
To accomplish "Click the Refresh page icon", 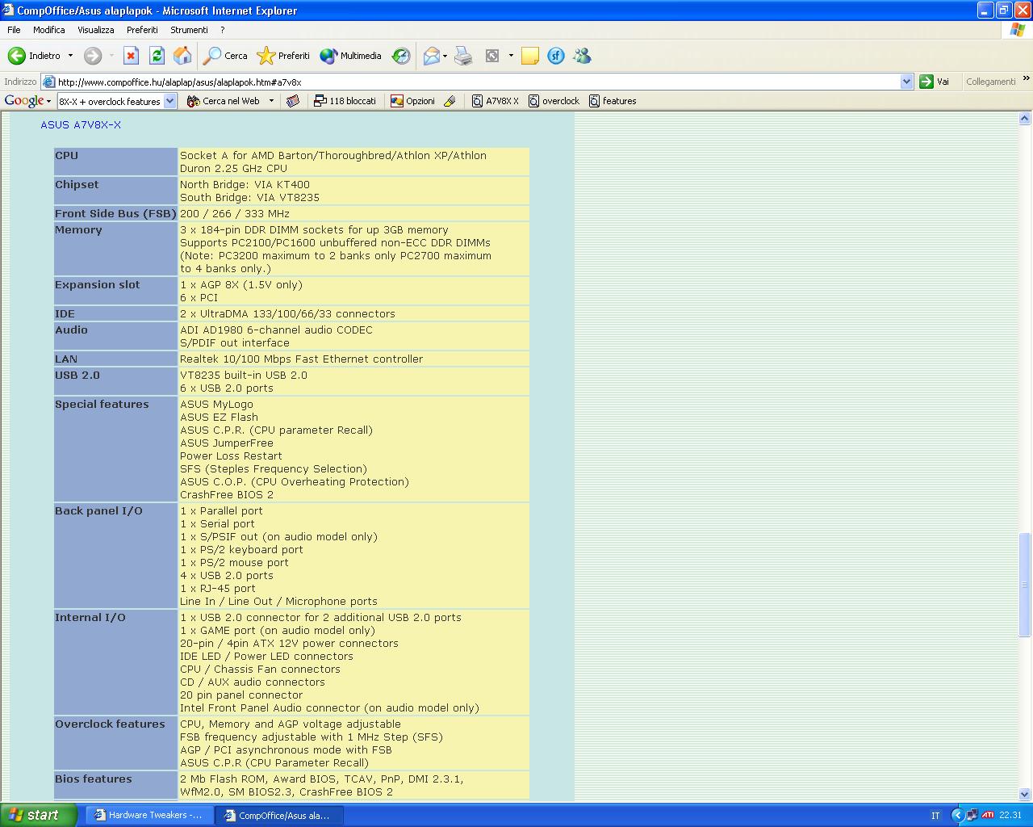I will (x=157, y=56).
